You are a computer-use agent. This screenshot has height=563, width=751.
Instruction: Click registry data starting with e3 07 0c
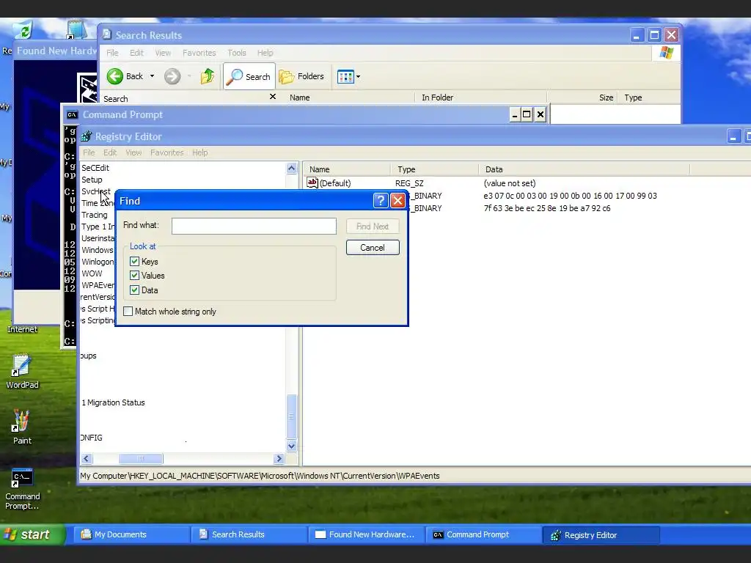tap(570, 196)
